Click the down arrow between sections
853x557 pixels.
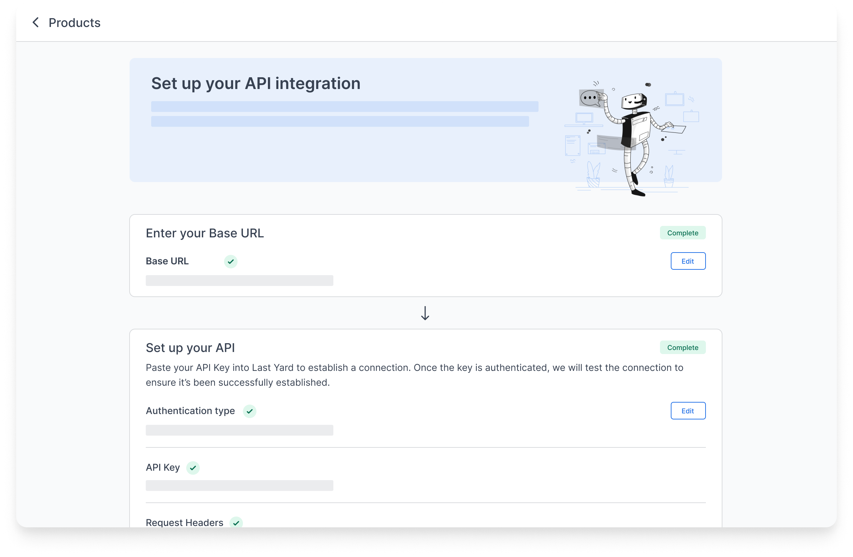click(x=425, y=313)
